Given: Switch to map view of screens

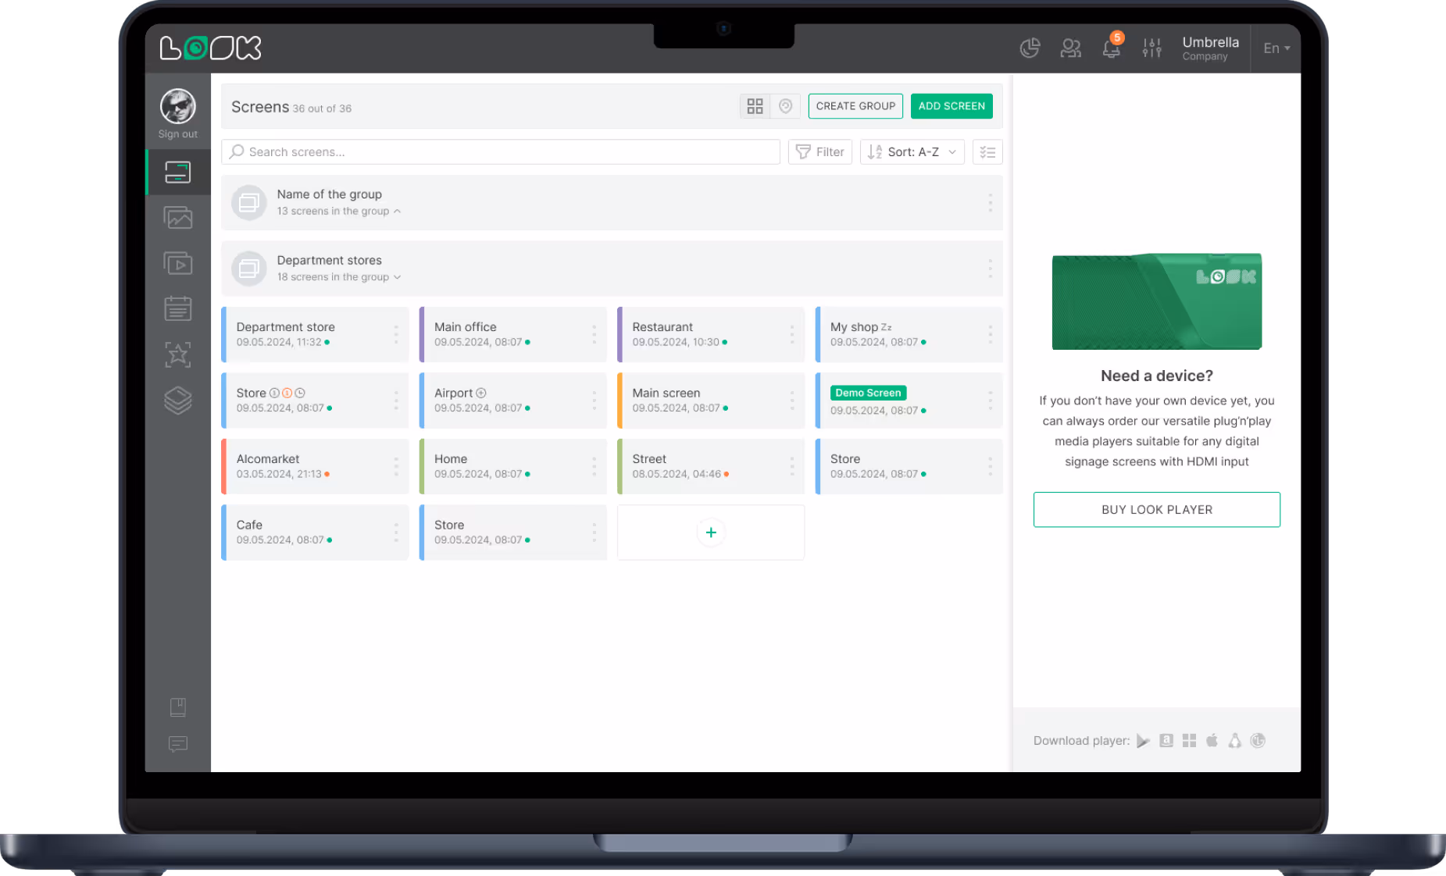Looking at the screenshot, I should point(785,105).
